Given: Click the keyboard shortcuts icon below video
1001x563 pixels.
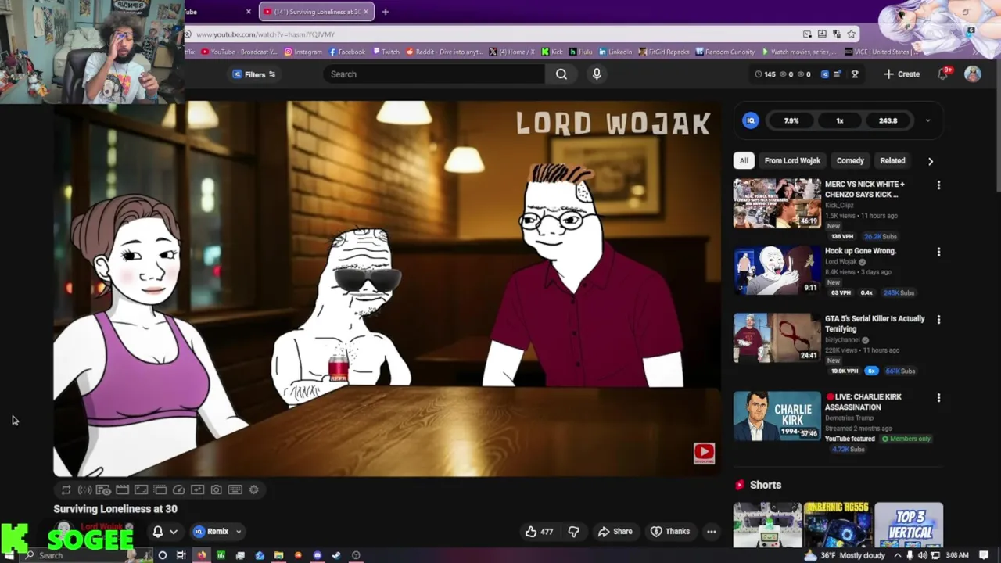Looking at the screenshot, I should pyautogui.click(x=235, y=489).
